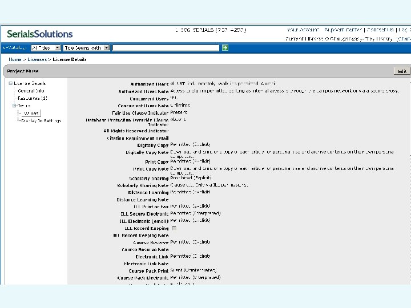Image resolution: width=411 pixels, height=308 pixels.
Task: Click the License Details breadcrumb text
Action: click(x=70, y=59)
